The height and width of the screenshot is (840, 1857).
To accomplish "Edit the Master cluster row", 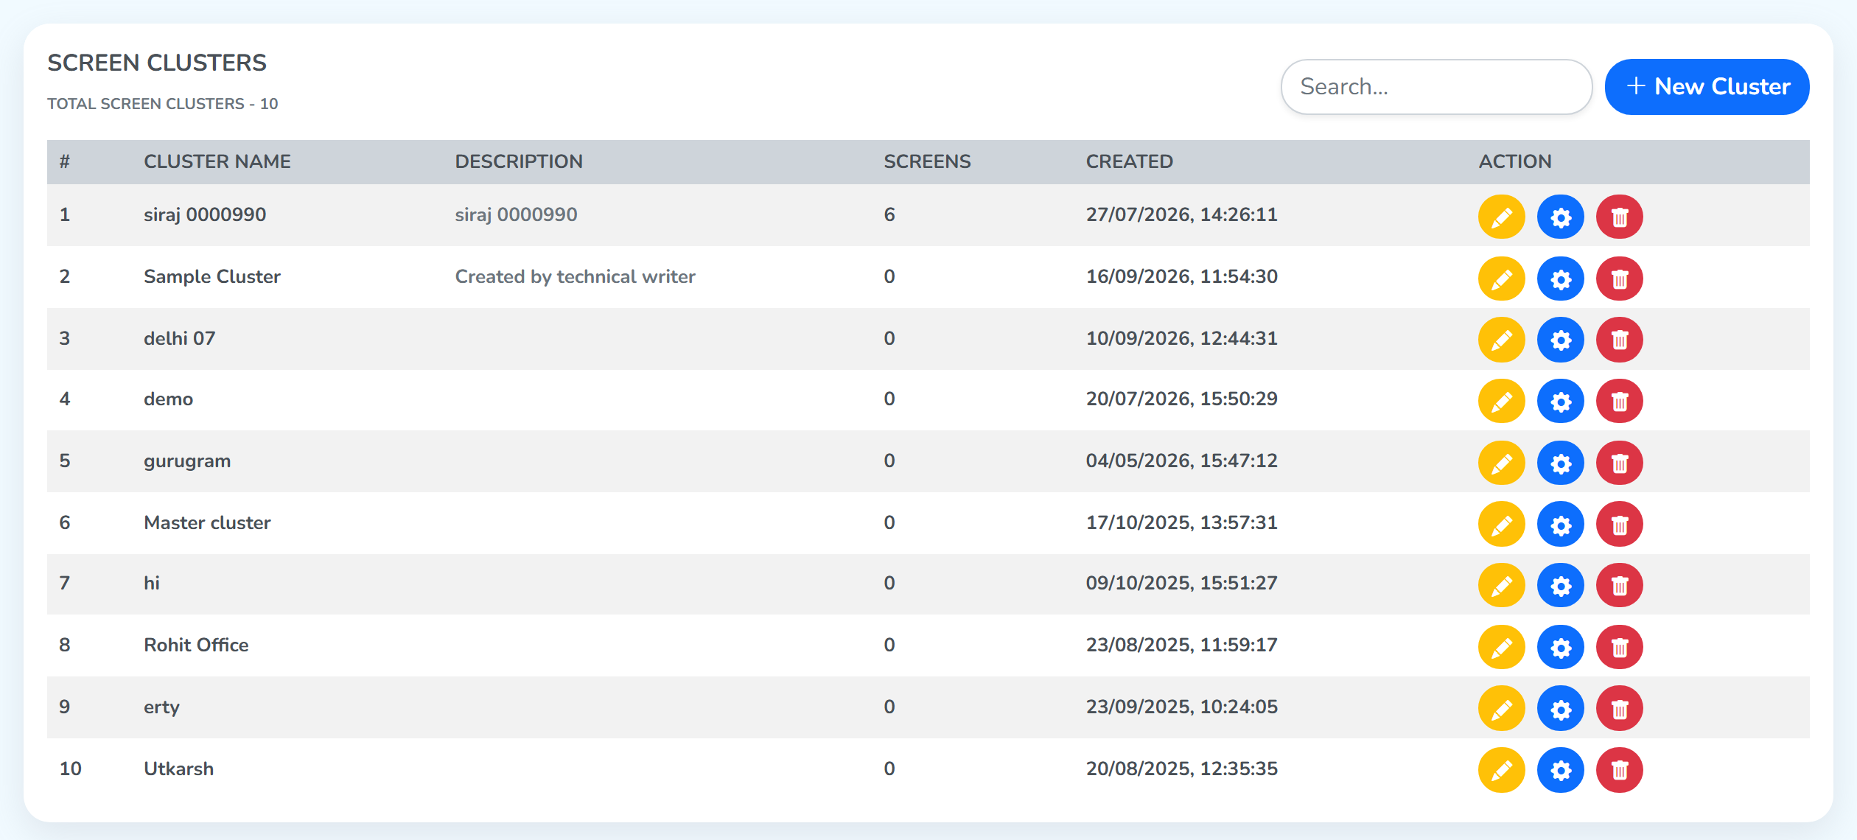I will point(1501,524).
